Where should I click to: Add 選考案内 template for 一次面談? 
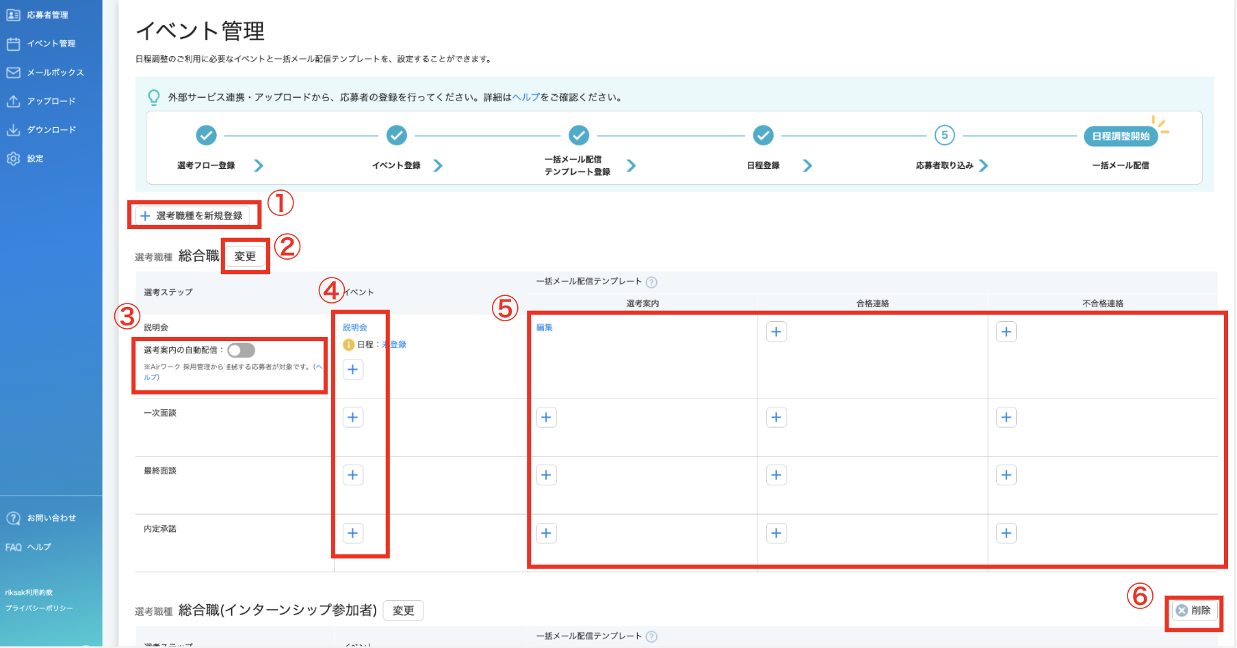point(547,417)
